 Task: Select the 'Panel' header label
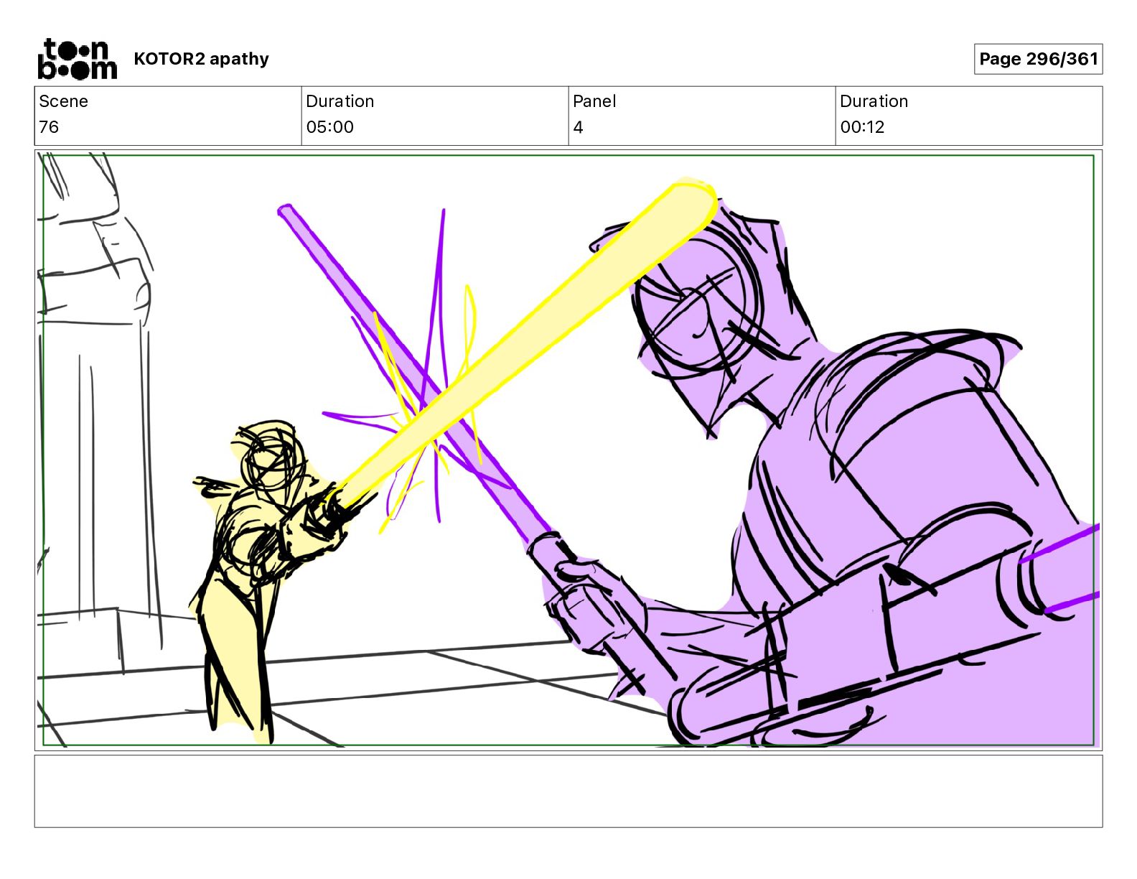click(x=594, y=101)
